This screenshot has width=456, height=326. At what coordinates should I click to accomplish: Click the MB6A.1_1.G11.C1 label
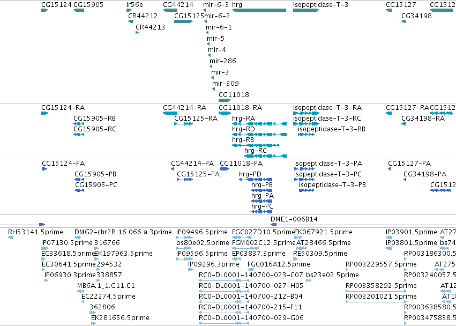(x=106, y=286)
